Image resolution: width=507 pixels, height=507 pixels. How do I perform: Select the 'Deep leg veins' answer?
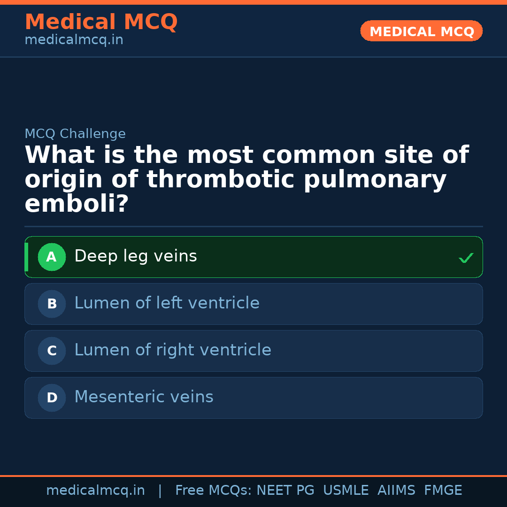pos(136,256)
